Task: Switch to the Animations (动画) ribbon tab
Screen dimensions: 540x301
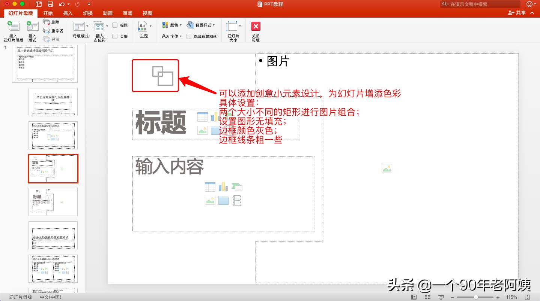Action: (107, 13)
